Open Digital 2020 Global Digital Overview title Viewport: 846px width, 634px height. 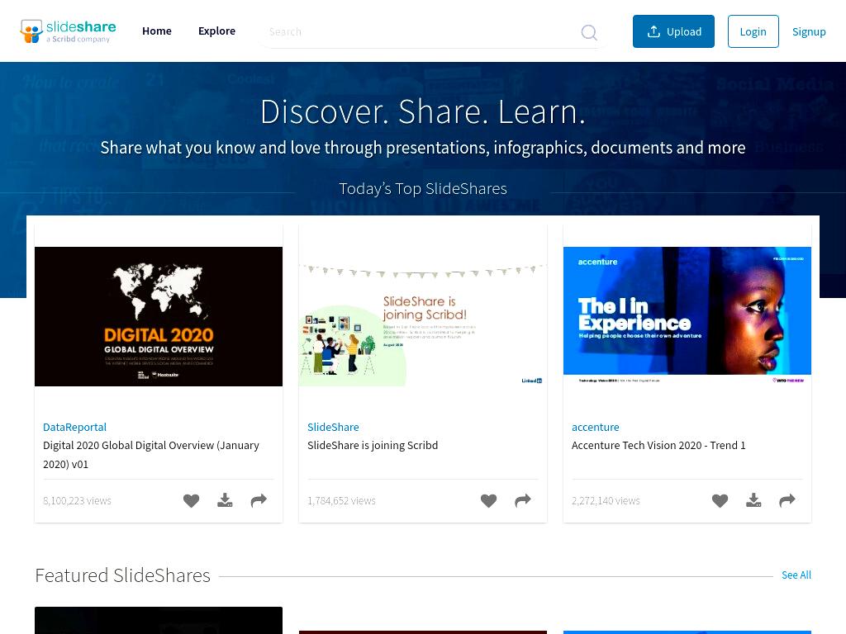click(151, 455)
